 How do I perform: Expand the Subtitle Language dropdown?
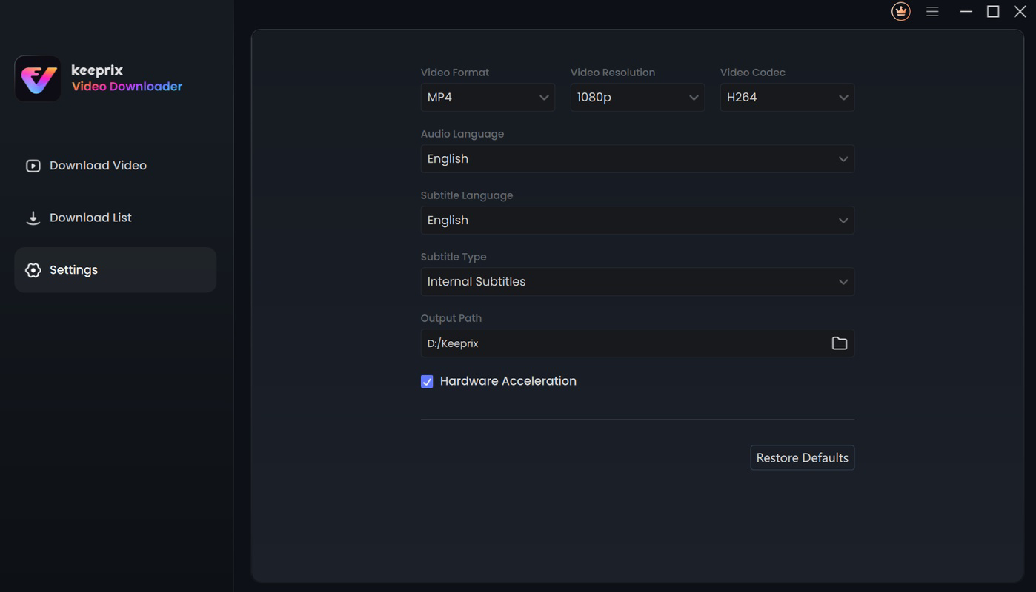(x=637, y=220)
